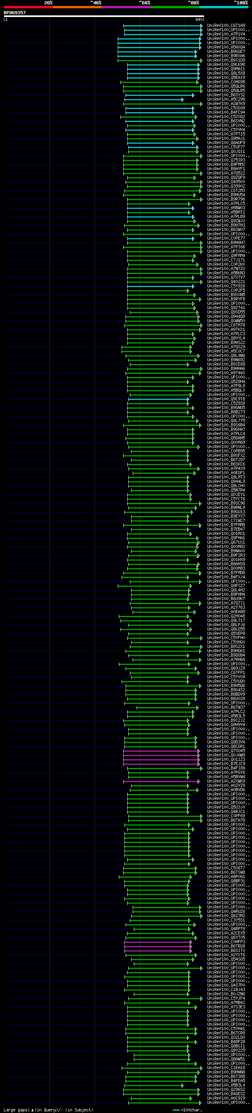The width and height of the screenshot is (252, 1113).
Task: Click hit label UniRef100_Q39902
Action: [x=226, y=186]
